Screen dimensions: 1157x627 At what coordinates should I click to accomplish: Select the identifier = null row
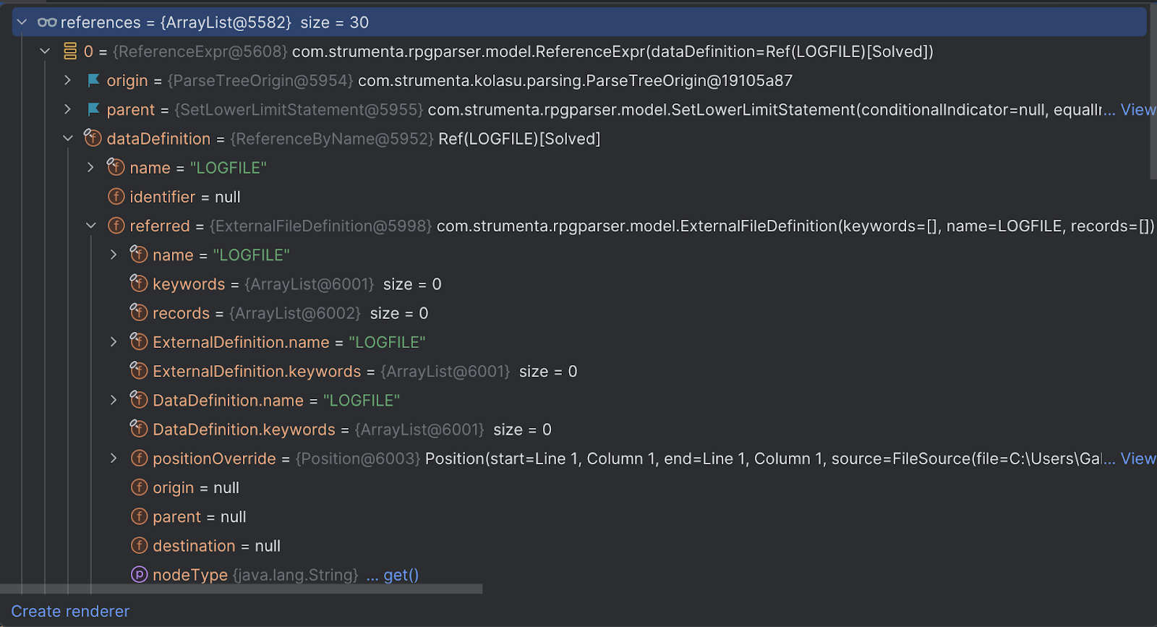pos(578,197)
